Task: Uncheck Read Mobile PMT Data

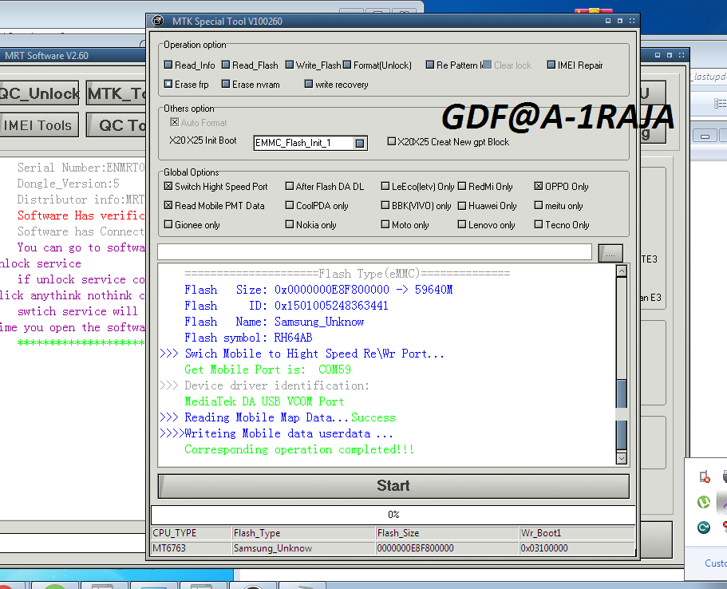Action: point(168,205)
